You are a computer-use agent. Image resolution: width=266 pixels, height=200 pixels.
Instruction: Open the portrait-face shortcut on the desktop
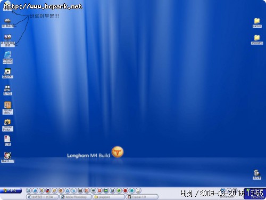click(x=7, y=157)
